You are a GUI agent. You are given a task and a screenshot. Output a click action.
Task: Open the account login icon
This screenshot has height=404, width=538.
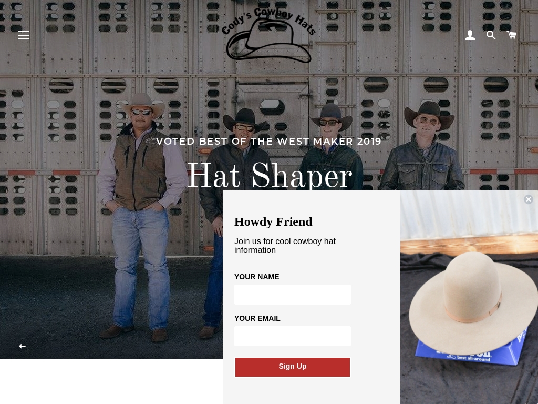click(470, 35)
